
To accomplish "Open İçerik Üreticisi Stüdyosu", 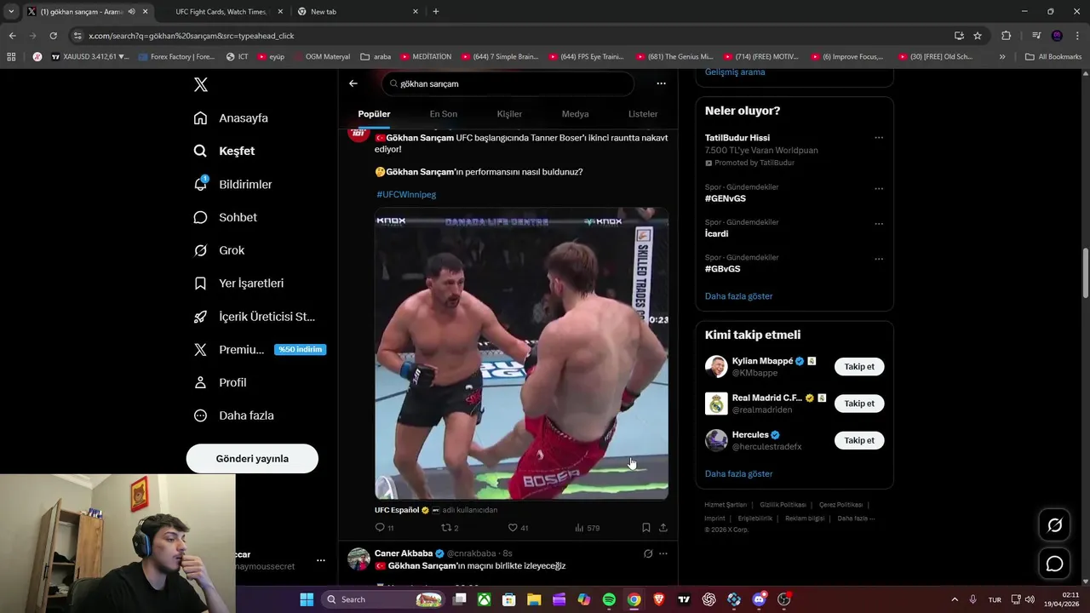I will (x=255, y=317).
